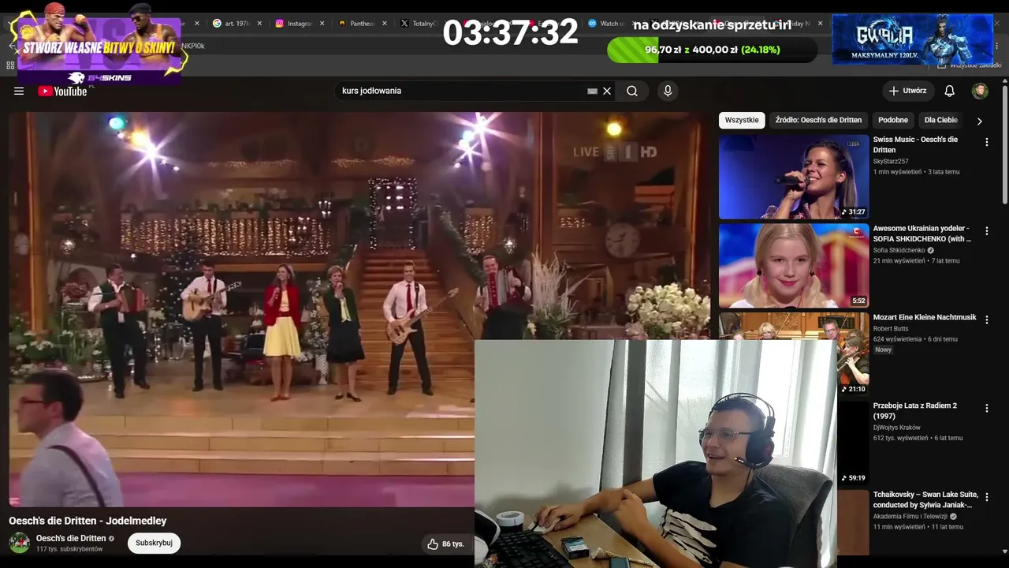
Task: Click the Gwalia game banner ad
Action: click(913, 39)
